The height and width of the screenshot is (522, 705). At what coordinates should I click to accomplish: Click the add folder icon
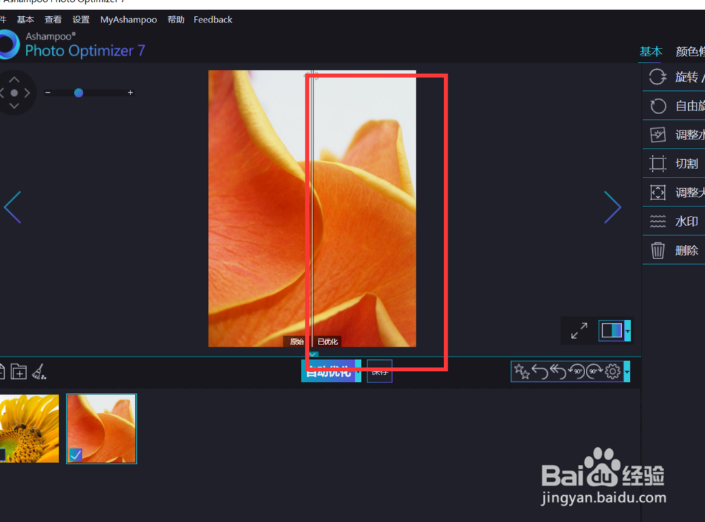click(18, 372)
